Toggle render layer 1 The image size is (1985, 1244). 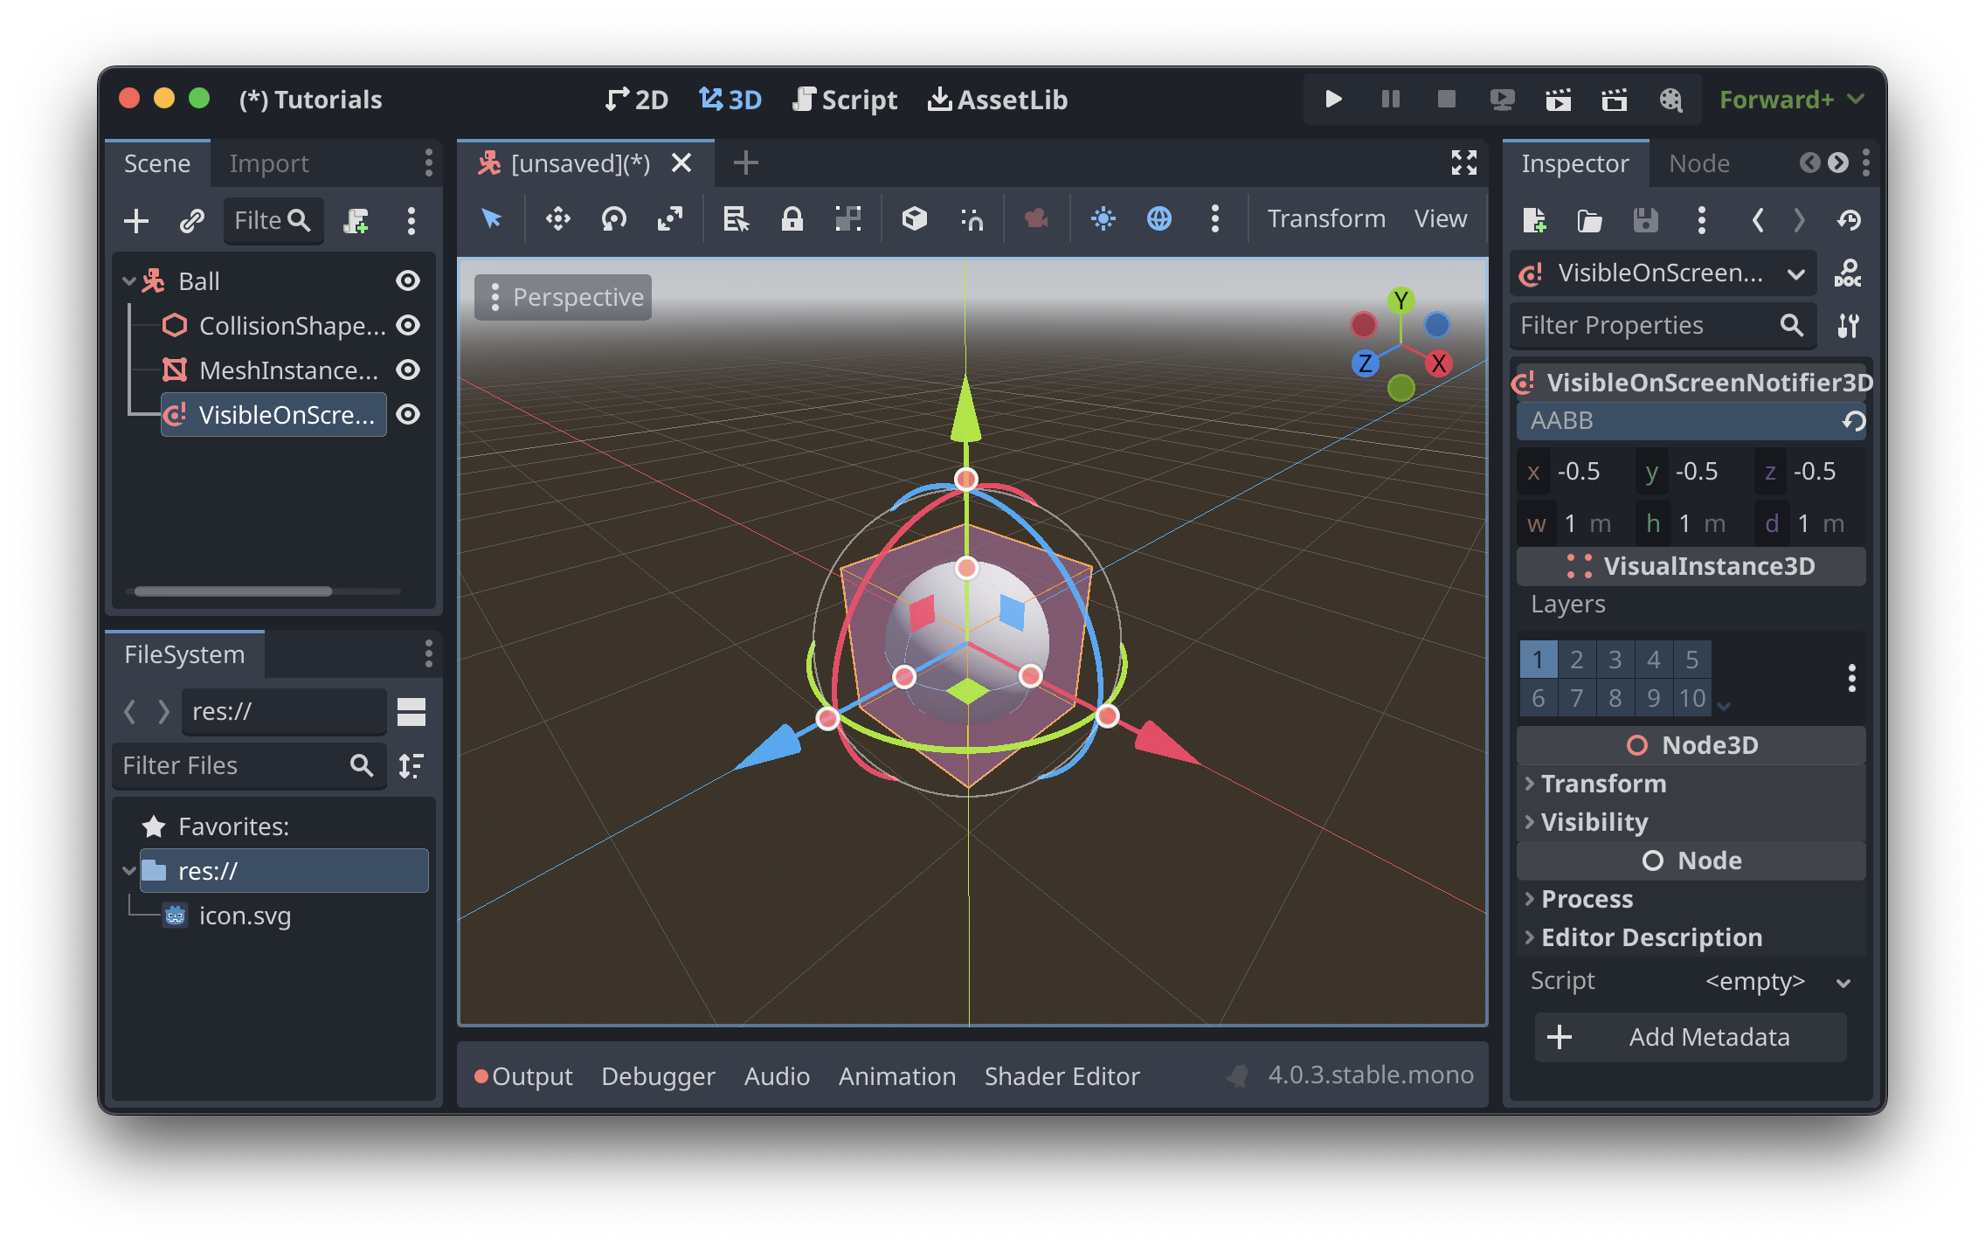pyautogui.click(x=1539, y=660)
